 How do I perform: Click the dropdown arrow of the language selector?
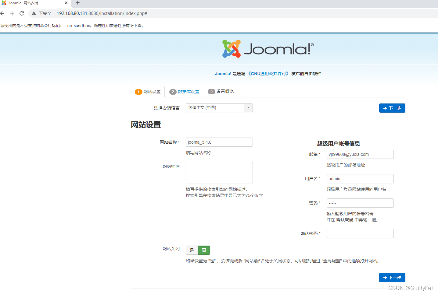(248, 108)
